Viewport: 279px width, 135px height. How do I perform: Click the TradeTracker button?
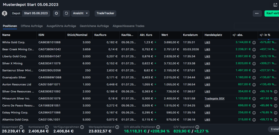105,13
